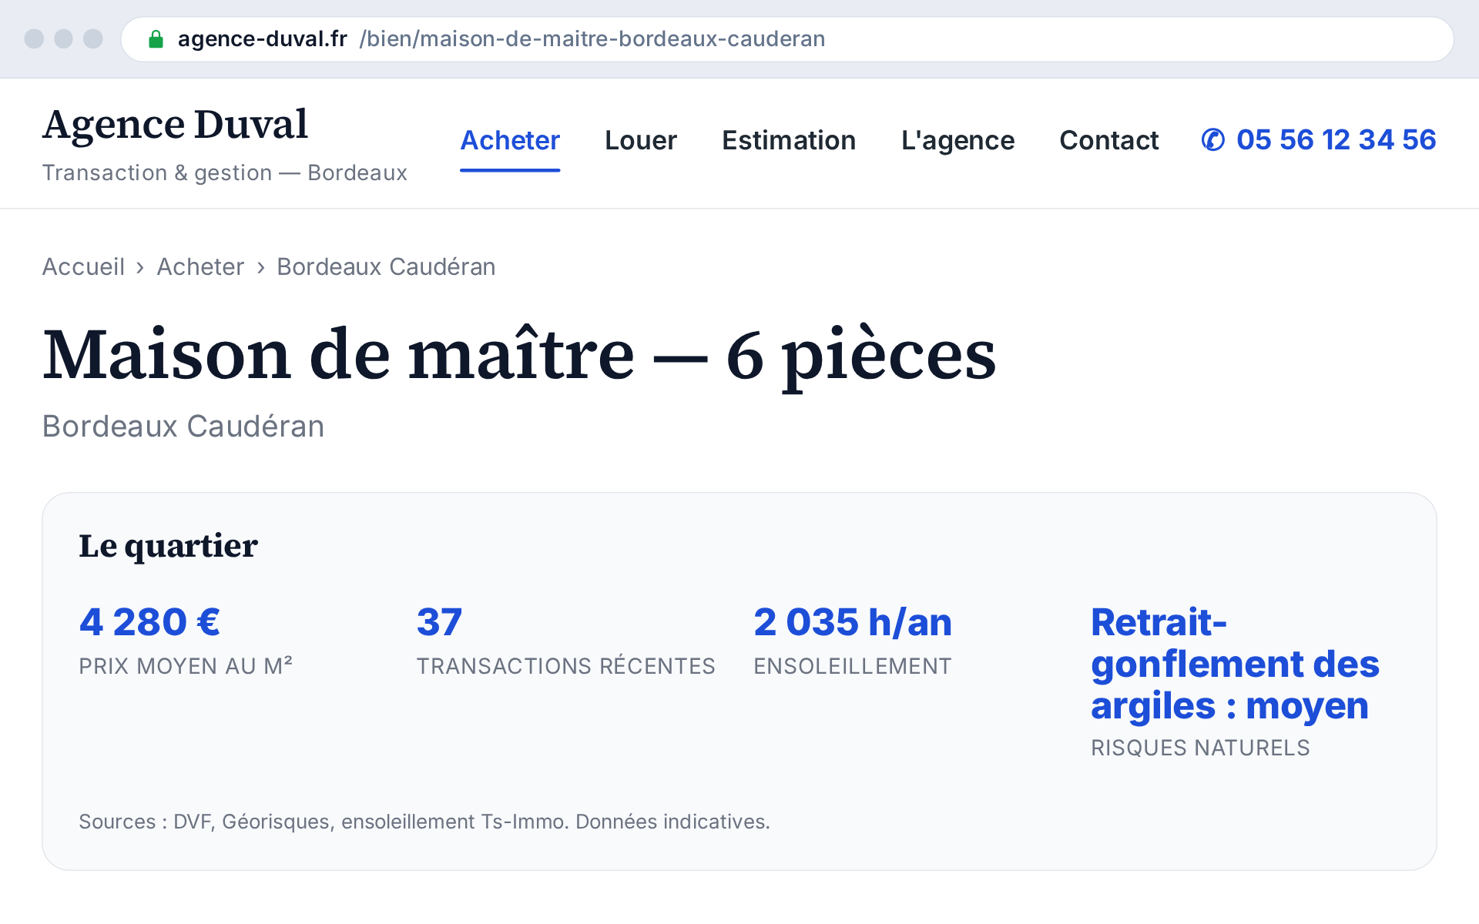Click Bordeaux Caudéran in the breadcrumb

point(386,266)
